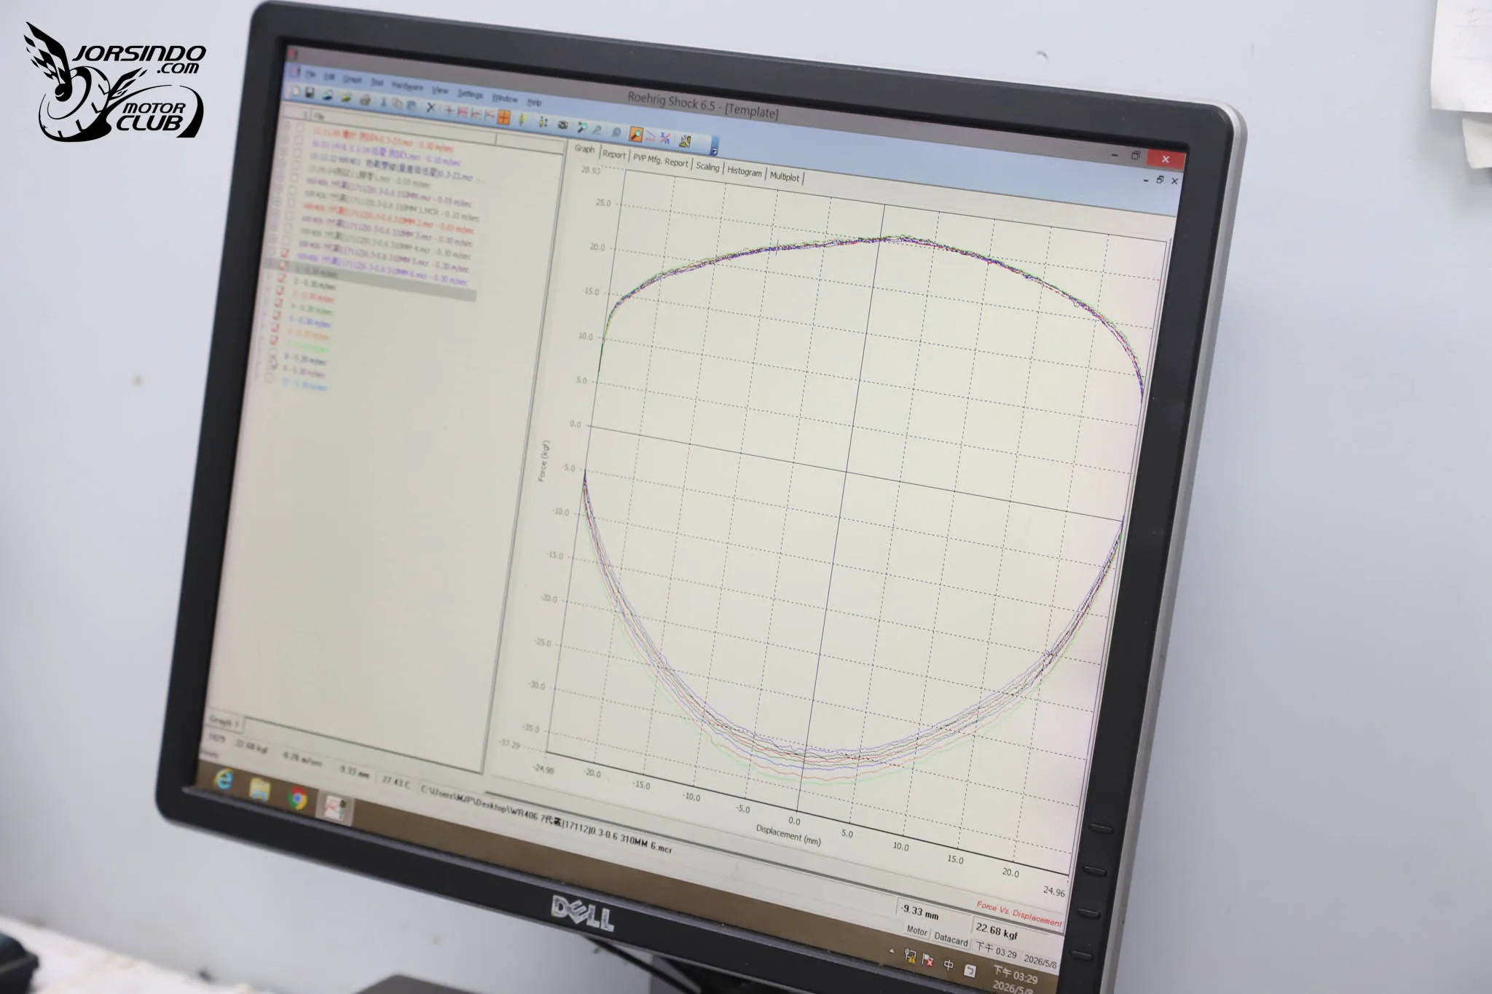Toggle checkbox for blue 6.mcr file row

(284, 253)
